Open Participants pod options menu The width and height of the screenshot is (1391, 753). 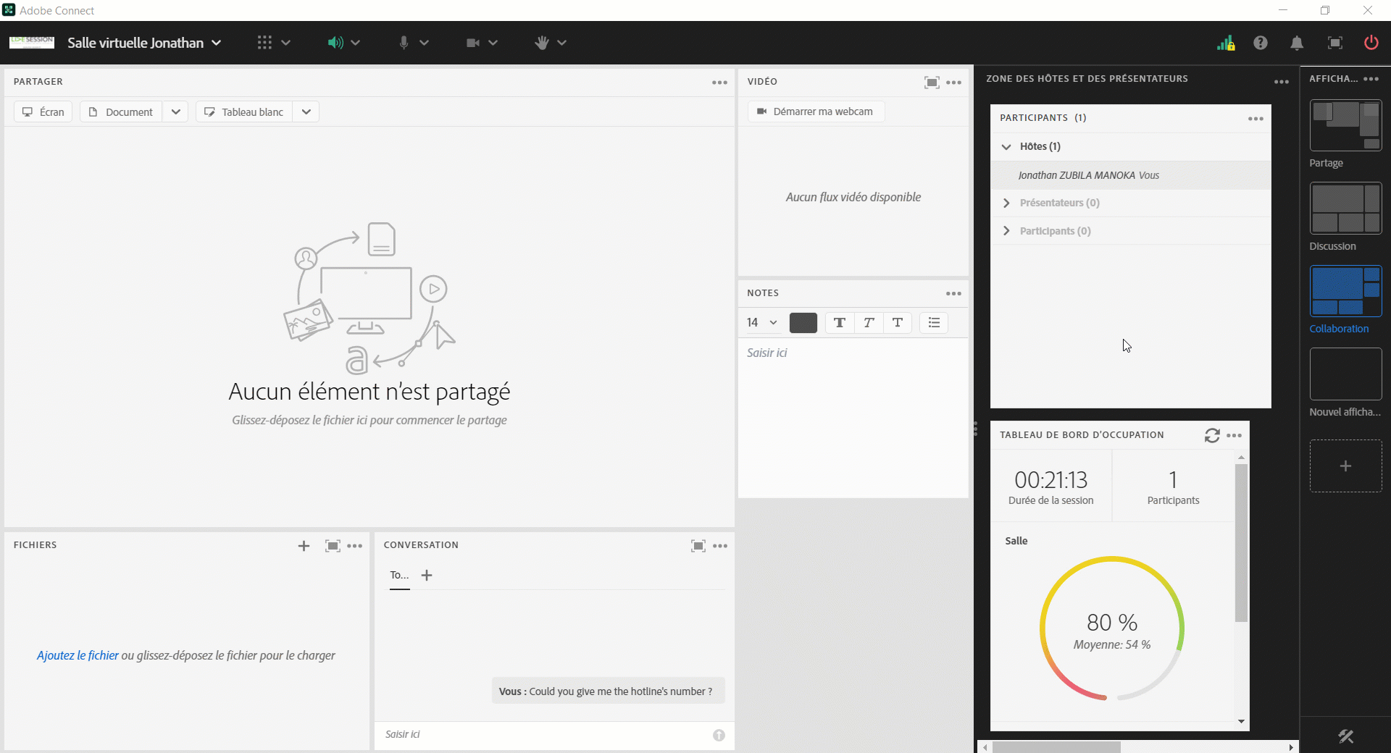[x=1256, y=119]
